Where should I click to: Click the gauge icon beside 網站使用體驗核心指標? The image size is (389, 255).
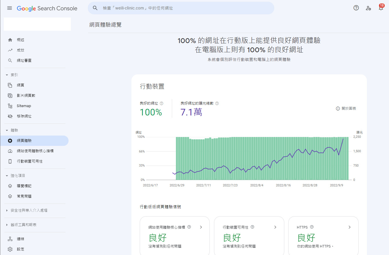[10, 151]
